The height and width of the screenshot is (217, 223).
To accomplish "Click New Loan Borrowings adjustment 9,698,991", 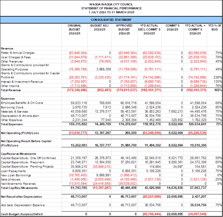I will click(x=104, y=175).
